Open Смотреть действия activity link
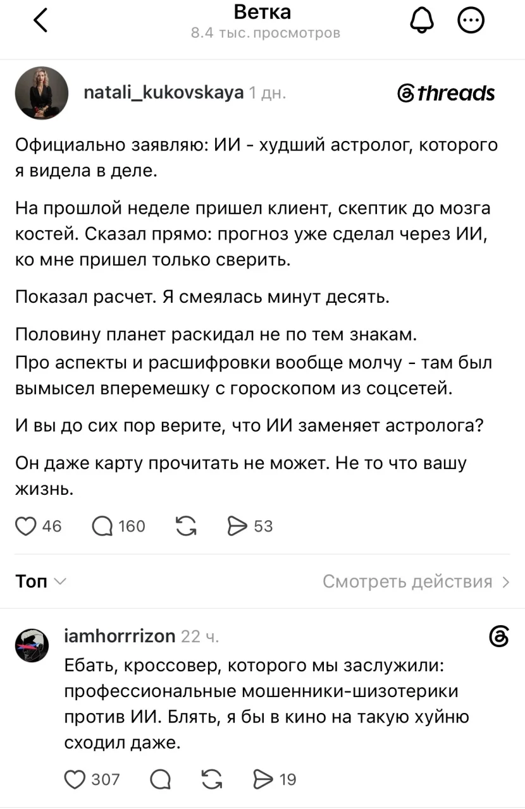 (x=416, y=581)
